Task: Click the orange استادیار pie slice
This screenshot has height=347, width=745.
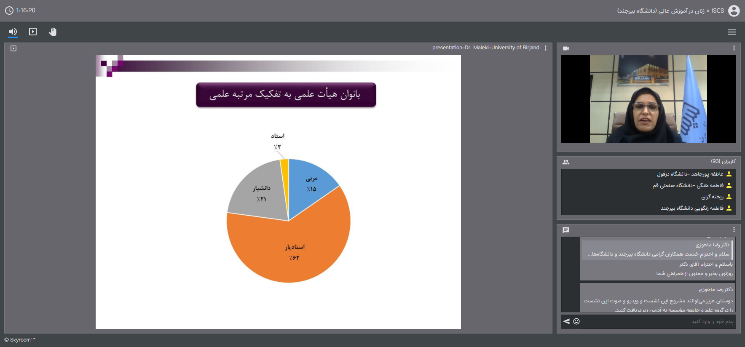Action: [291, 253]
